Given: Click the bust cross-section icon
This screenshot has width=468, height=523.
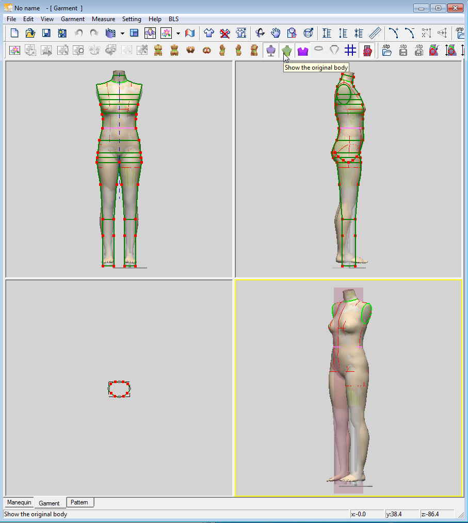Looking at the screenshot, I should pyautogui.click(x=190, y=51).
